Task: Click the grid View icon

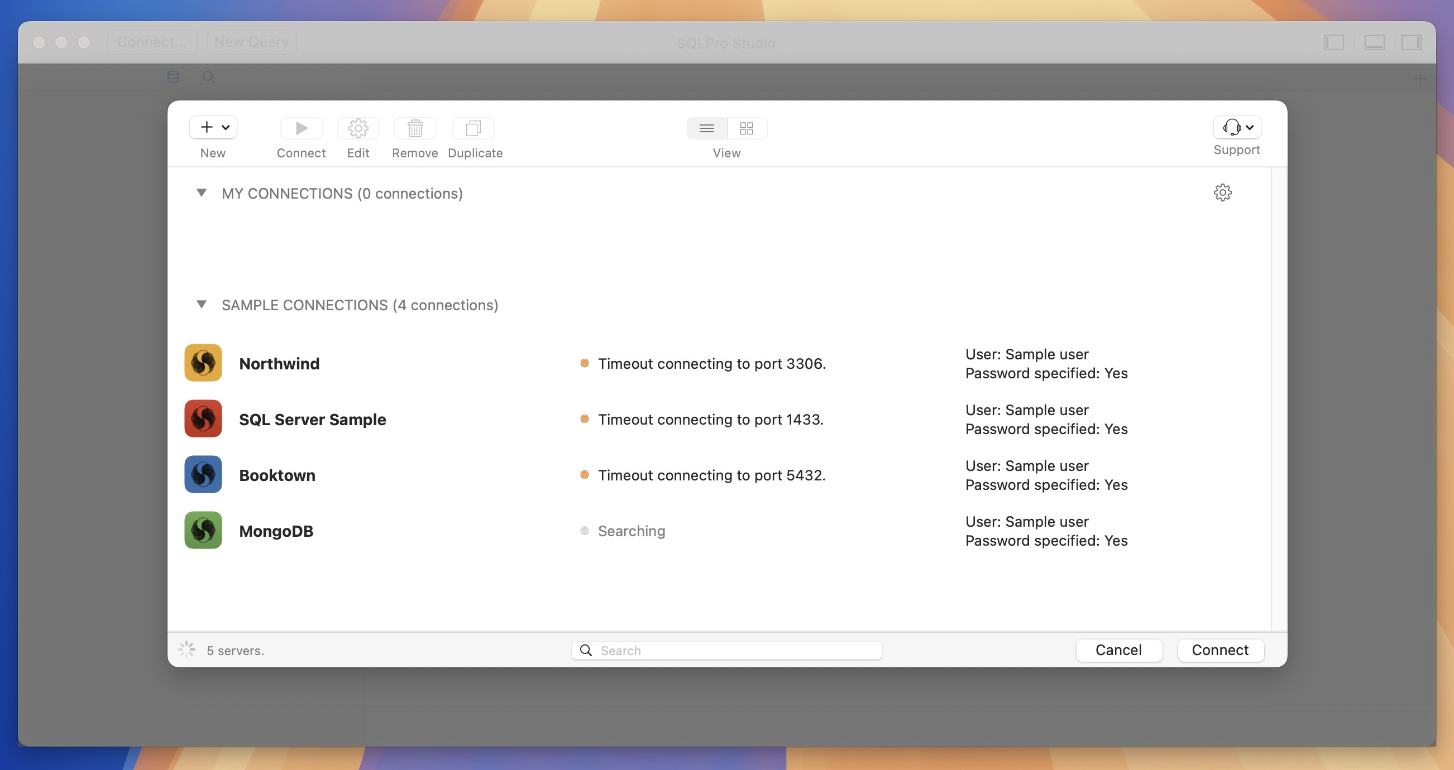Action: coord(745,128)
